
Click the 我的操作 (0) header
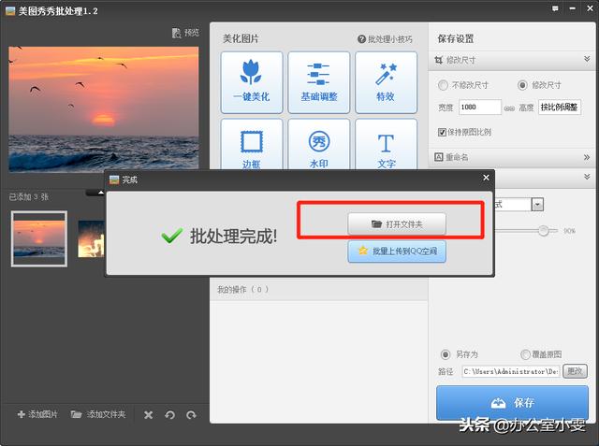coord(319,290)
